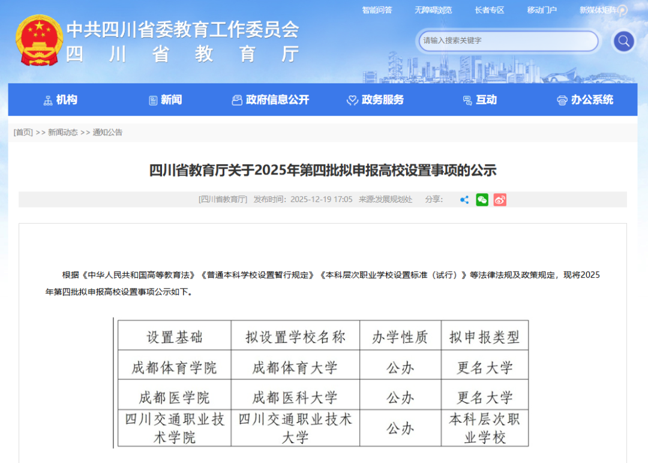Viewport: 648px width, 463px height.
Task: Open the 互动 navigation item
Action: click(x=479, y=100)
